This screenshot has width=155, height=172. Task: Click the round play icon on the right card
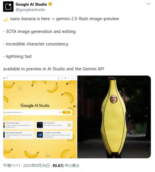69,125
